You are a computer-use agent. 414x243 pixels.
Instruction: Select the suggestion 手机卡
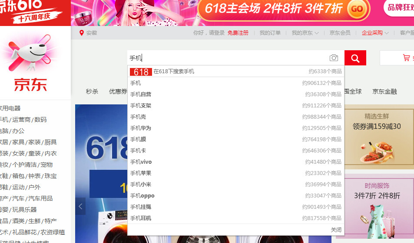236,151
